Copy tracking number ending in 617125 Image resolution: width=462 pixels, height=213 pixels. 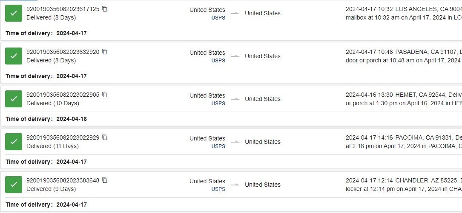pos(105,9)
